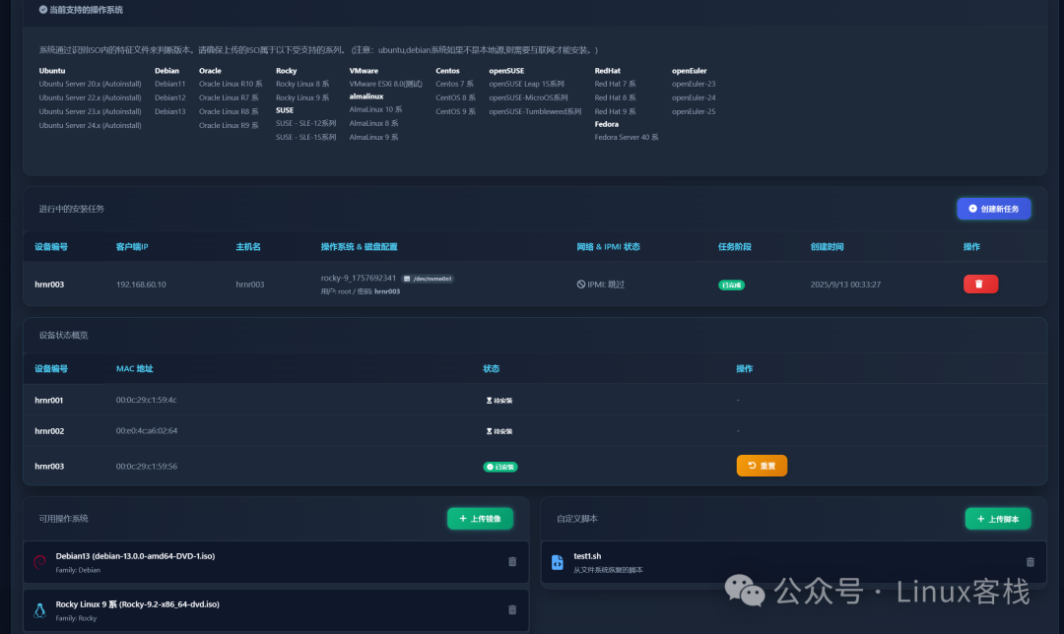This screenshot has height=634, width=1064.
Task: Select device hrnr001 in status overview
Action: click(49, 400)
